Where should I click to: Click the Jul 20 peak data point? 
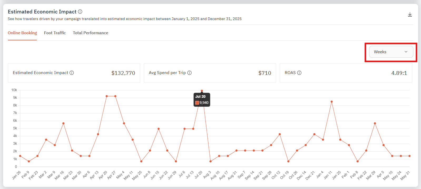tap(202, 91)
